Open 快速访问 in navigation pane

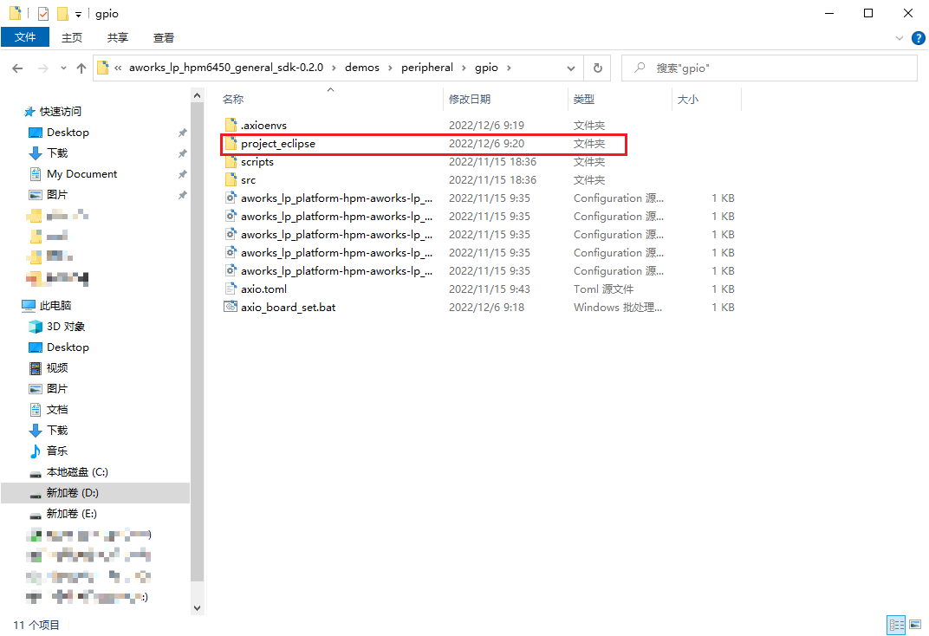click(60, 111)
